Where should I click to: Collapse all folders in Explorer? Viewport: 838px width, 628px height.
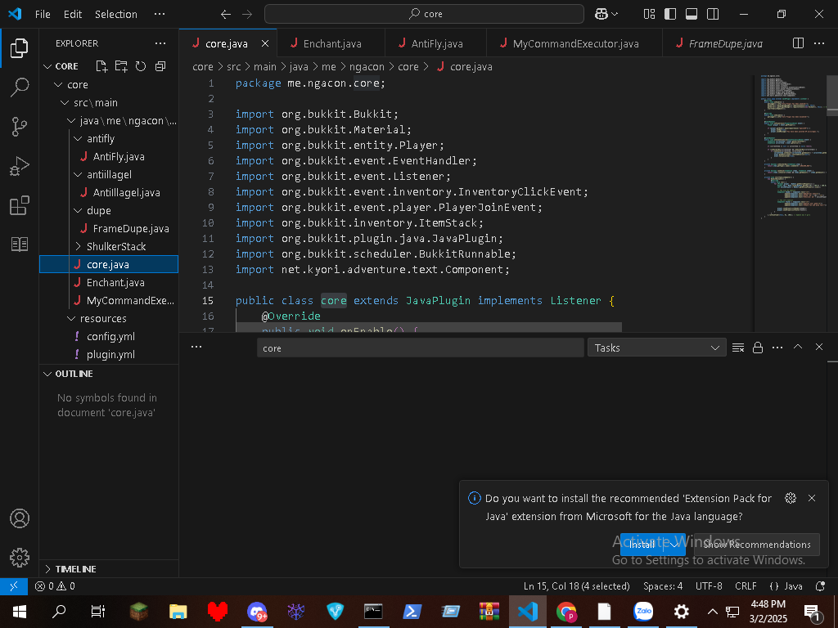(160, 66)
